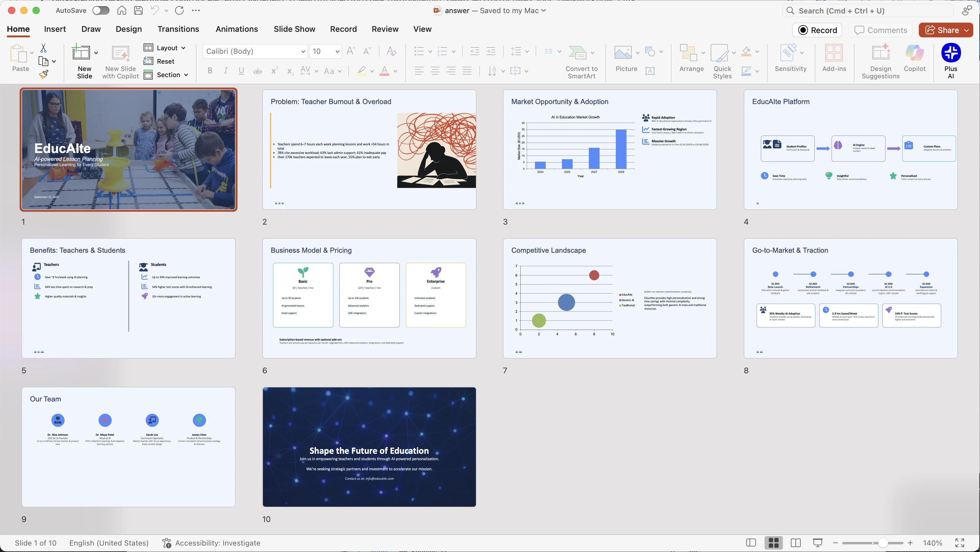Click Convert to SmartArt icon
980x552 pixels.
(577, 53)
